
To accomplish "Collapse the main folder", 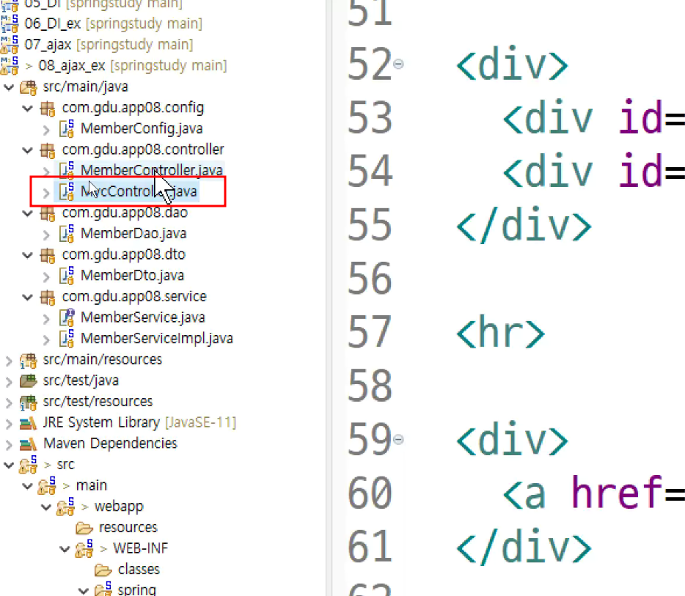I will coord(28,485).
